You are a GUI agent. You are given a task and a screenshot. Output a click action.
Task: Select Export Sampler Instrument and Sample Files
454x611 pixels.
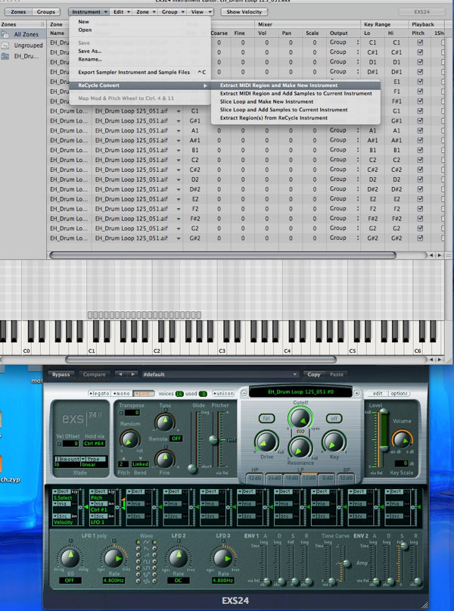coord(140,72)
